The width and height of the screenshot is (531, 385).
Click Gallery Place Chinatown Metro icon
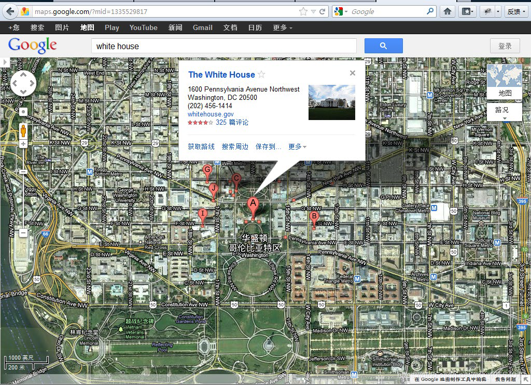(x=434, y=208)
